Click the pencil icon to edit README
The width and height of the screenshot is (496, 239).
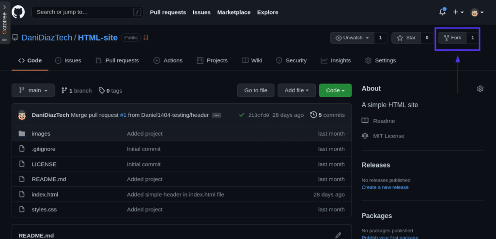click(338, 235)
